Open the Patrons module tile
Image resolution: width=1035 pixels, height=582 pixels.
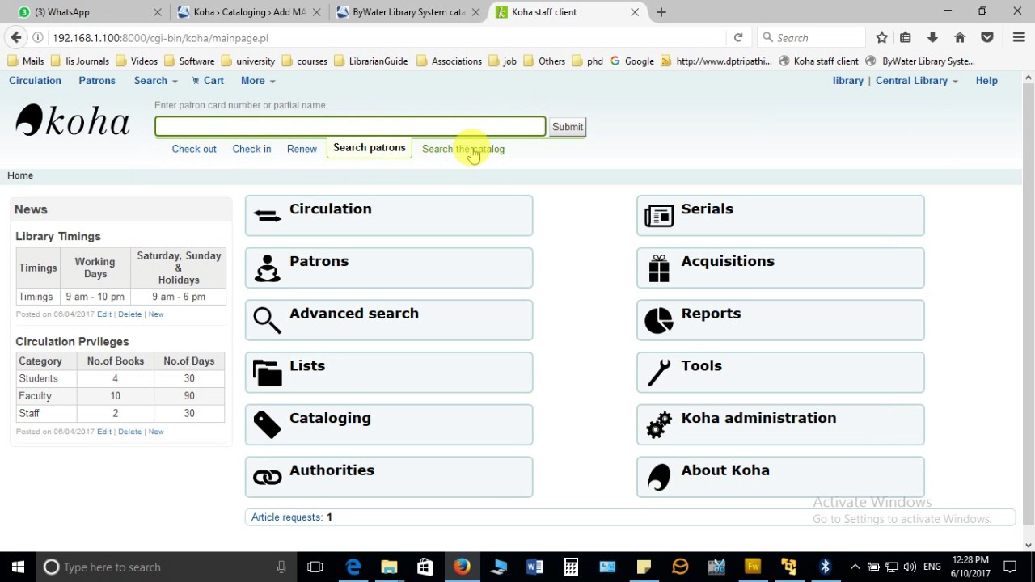coord(389,268)
